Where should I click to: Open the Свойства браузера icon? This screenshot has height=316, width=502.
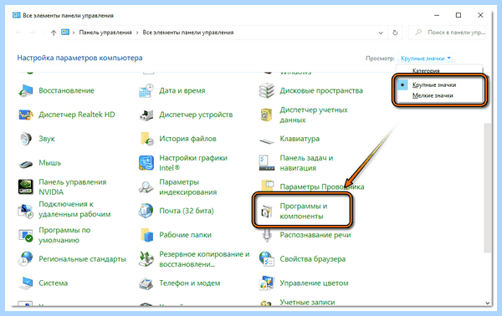point(267,259)
